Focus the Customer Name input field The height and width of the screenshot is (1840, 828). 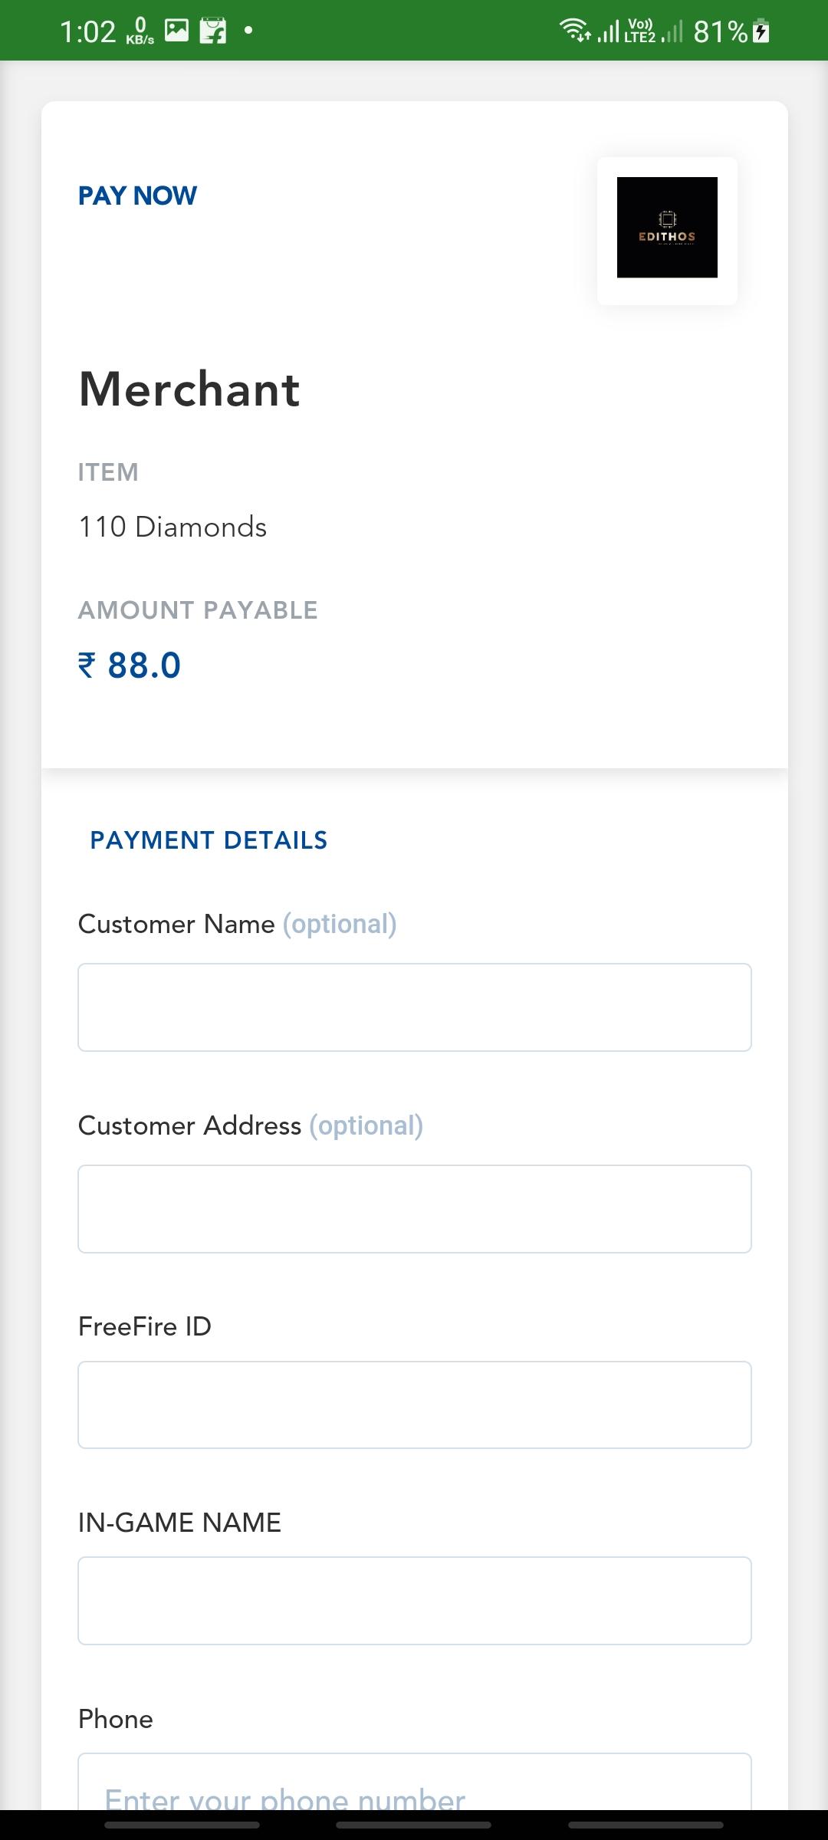pyautogui.click(x=415, y=1007)
